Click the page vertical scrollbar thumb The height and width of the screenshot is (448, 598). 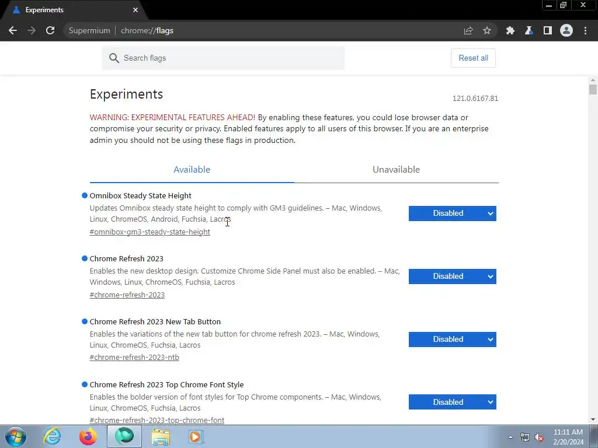(593, 90)
